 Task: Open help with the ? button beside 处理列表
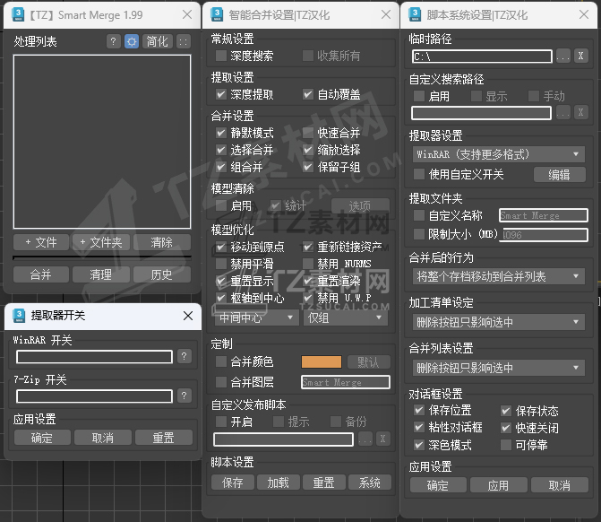[113, 41]
